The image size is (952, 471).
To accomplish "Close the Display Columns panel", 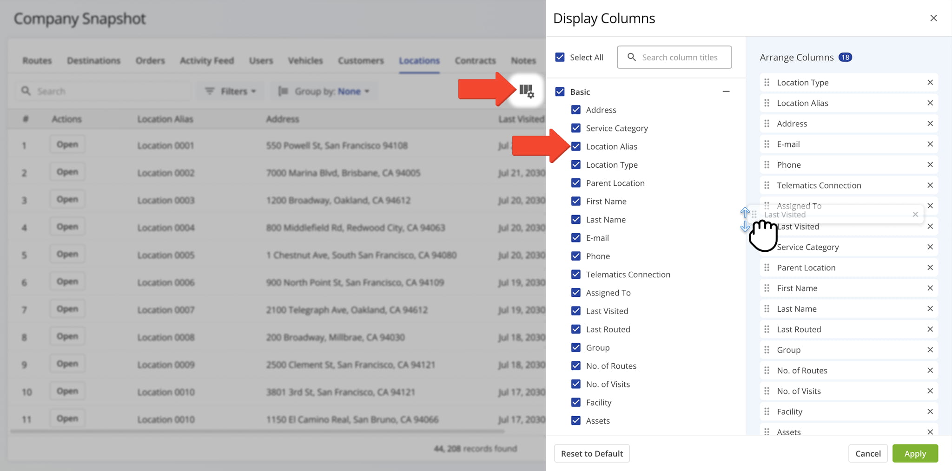I will 933,18.
